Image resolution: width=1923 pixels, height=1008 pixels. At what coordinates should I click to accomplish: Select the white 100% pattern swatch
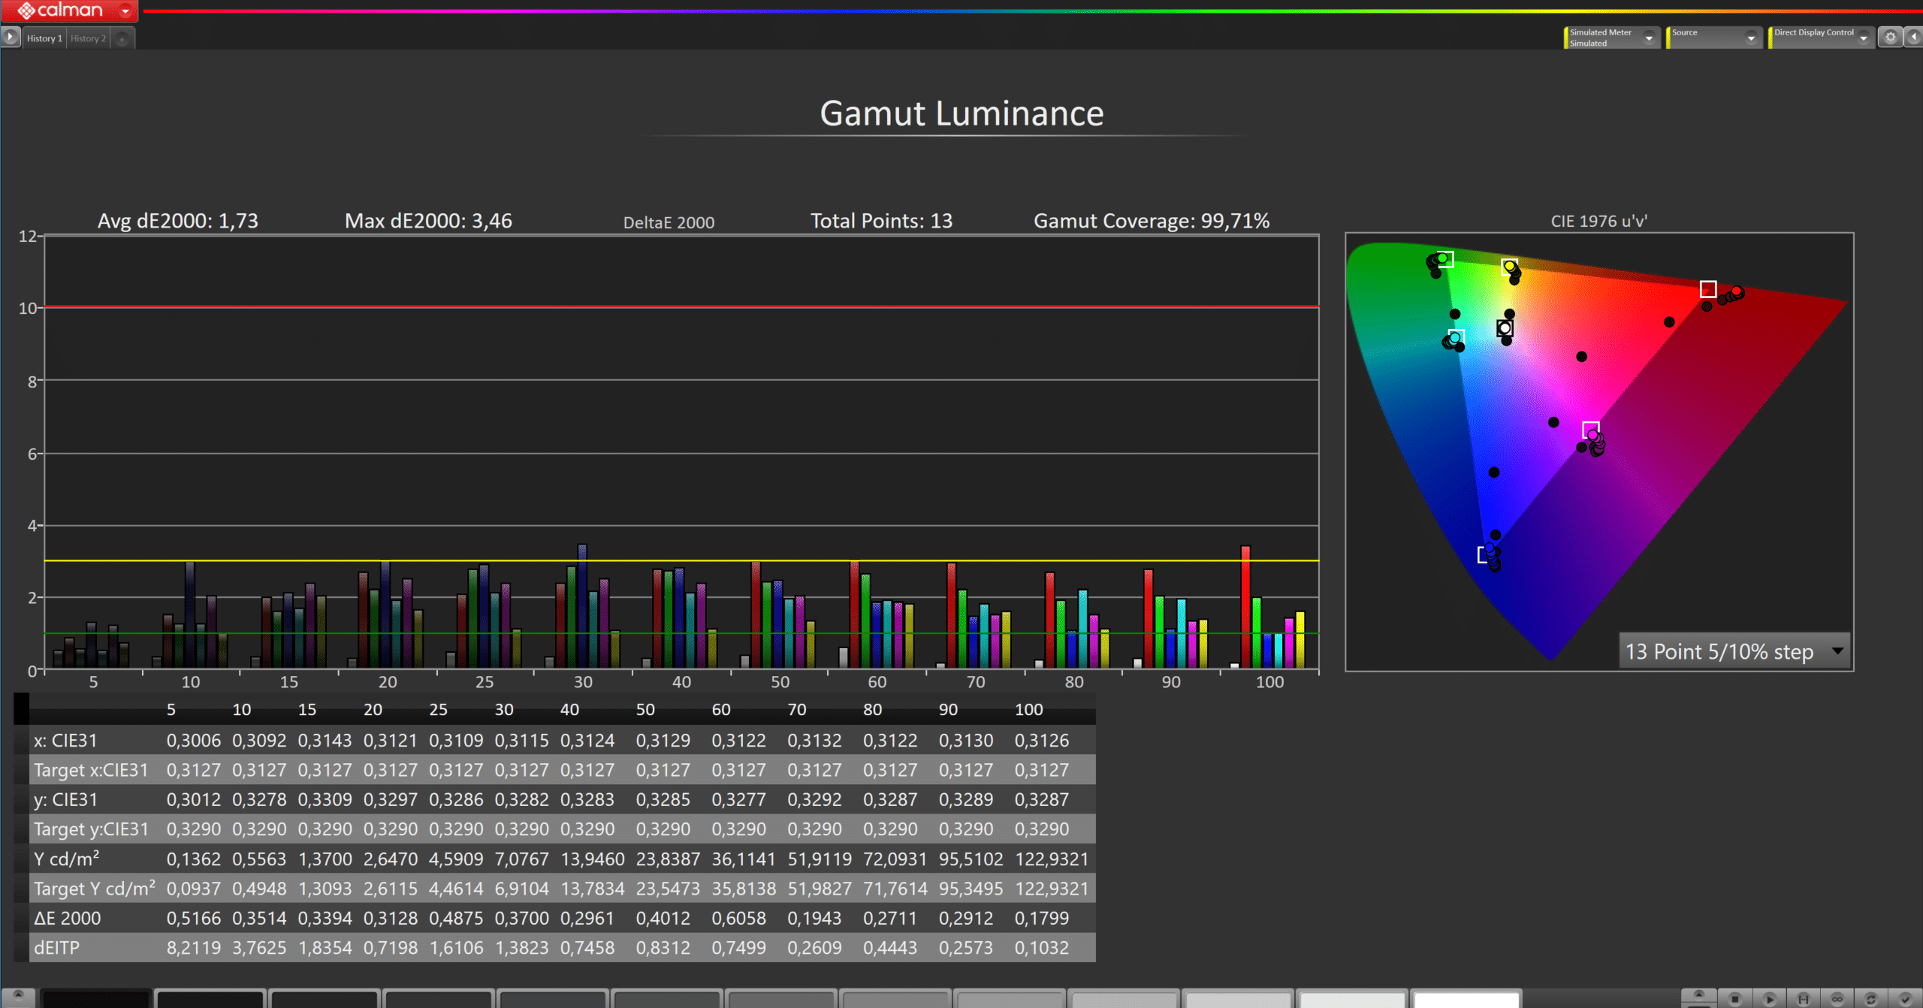1466,1000
